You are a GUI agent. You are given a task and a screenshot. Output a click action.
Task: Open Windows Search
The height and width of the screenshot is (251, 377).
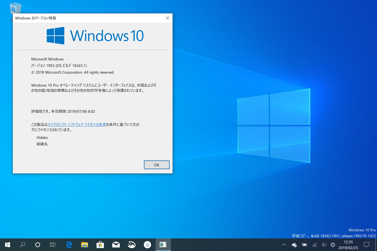pyautogui.click(x=23, y=245)
